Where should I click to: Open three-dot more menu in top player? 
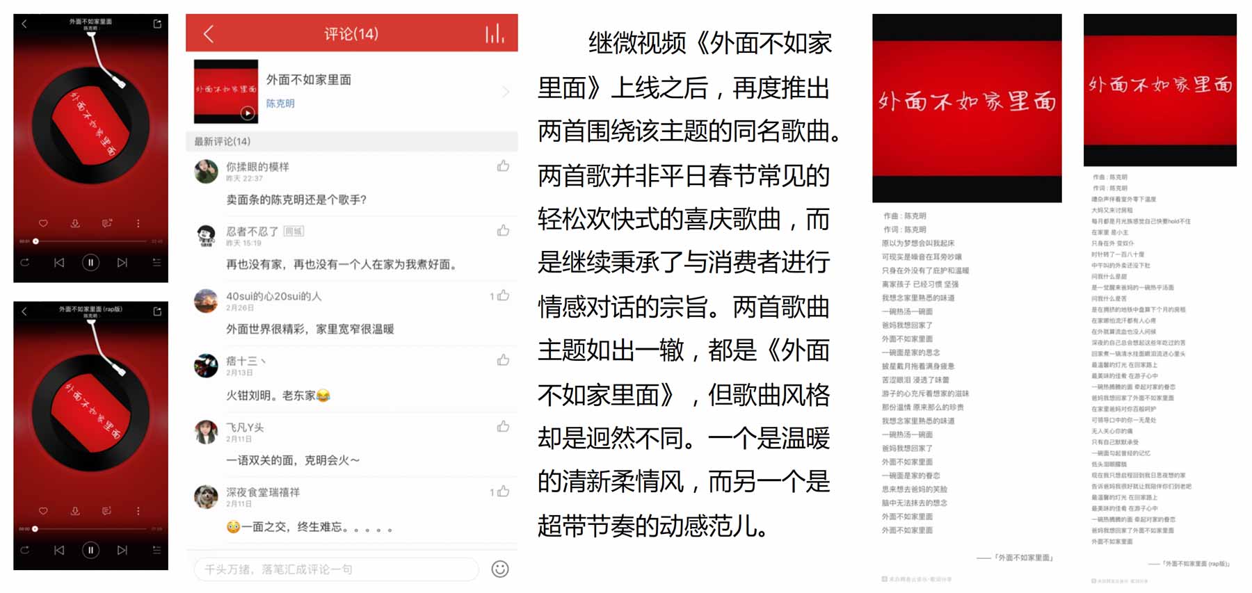(138, 223)
